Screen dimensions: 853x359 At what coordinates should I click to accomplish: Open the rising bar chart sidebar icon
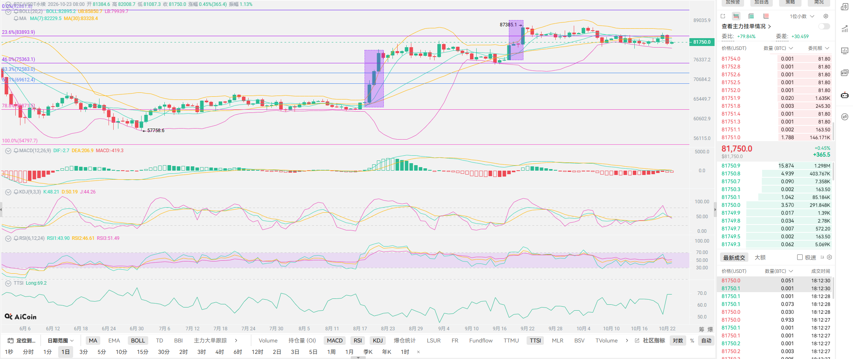844,29
